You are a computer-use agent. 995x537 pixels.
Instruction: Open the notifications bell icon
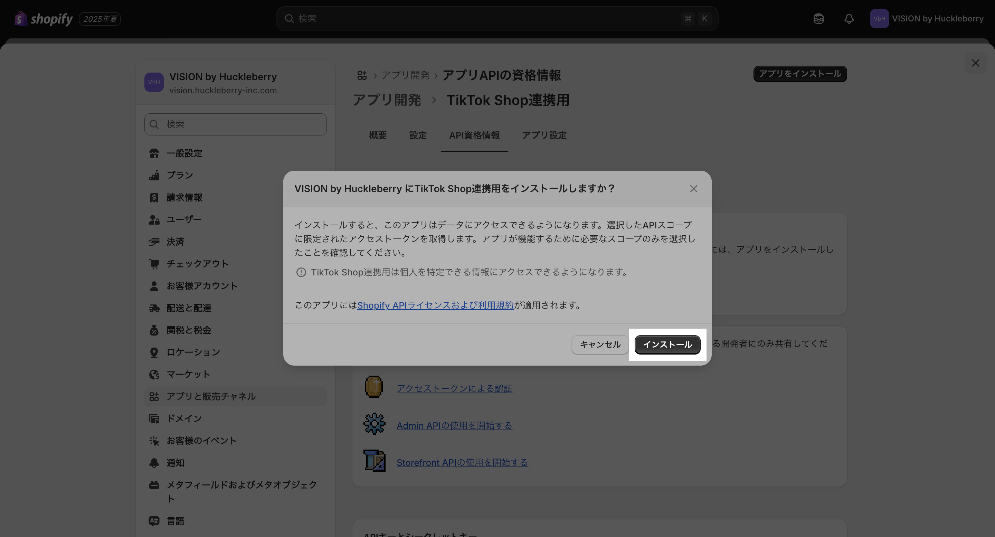(x=849, y=19)
